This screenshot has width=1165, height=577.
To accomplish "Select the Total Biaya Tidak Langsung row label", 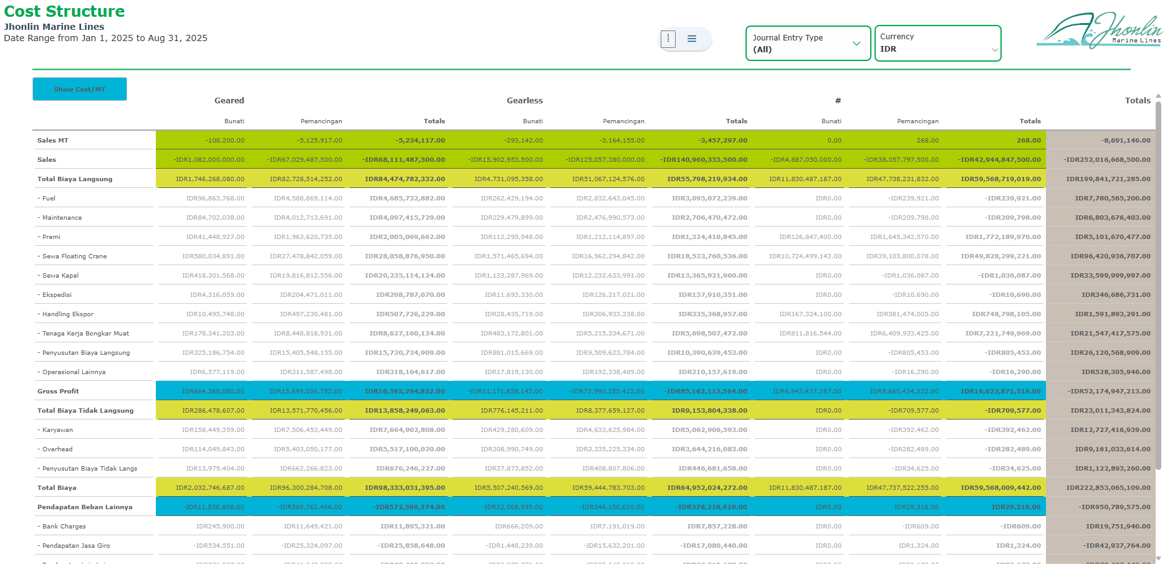I will click(x=85, y=411).
